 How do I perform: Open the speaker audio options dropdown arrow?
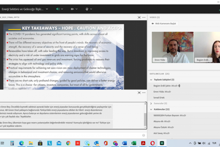pos(62,9)
